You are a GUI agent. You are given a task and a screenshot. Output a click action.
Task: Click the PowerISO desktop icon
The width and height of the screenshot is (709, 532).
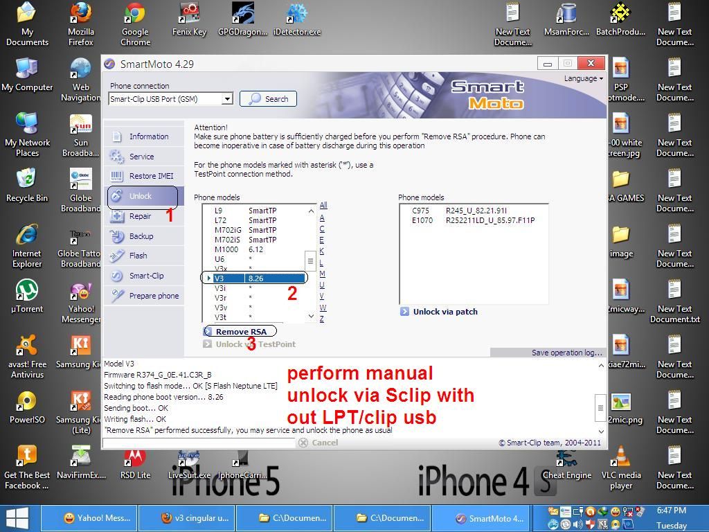27,407
